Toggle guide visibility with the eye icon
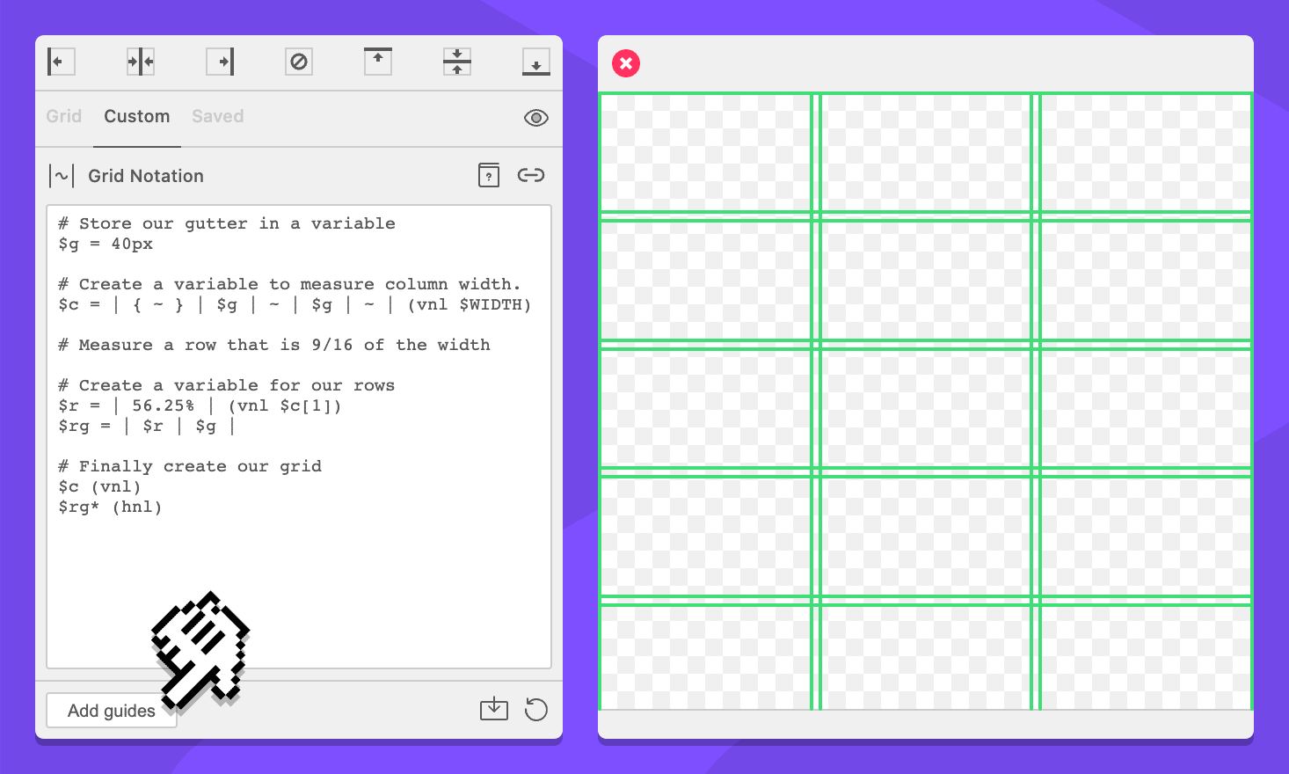This screenshot has width=1289, height=774. 535,118
